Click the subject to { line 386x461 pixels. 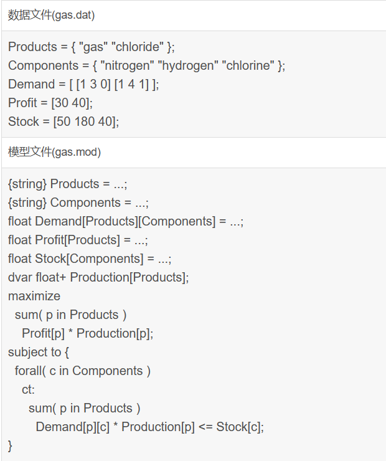(39, 353)
